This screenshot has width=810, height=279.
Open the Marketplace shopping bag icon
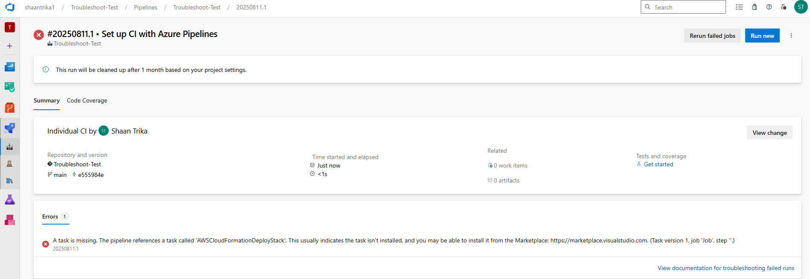[755, 7]
